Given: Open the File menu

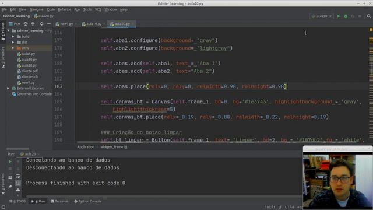Looking at the screenshot, I should [x=4, y=9].
